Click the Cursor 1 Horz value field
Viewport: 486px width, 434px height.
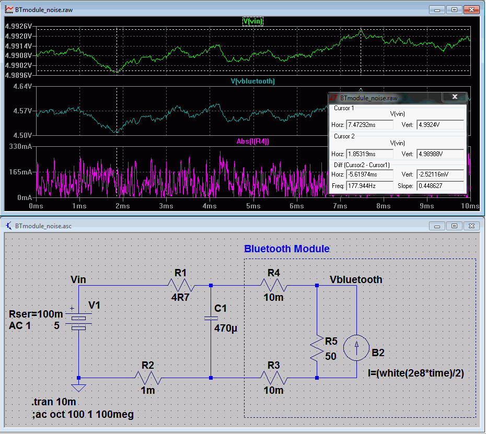369,125
